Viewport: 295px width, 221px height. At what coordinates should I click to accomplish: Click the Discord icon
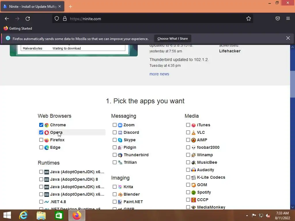click(120, 132)
